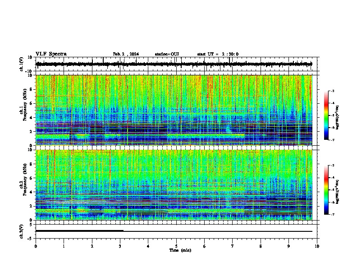The image size is (357, 276).
Task: Click the "5" tick on ch.3(V) axis
Action: pos(31,225)
